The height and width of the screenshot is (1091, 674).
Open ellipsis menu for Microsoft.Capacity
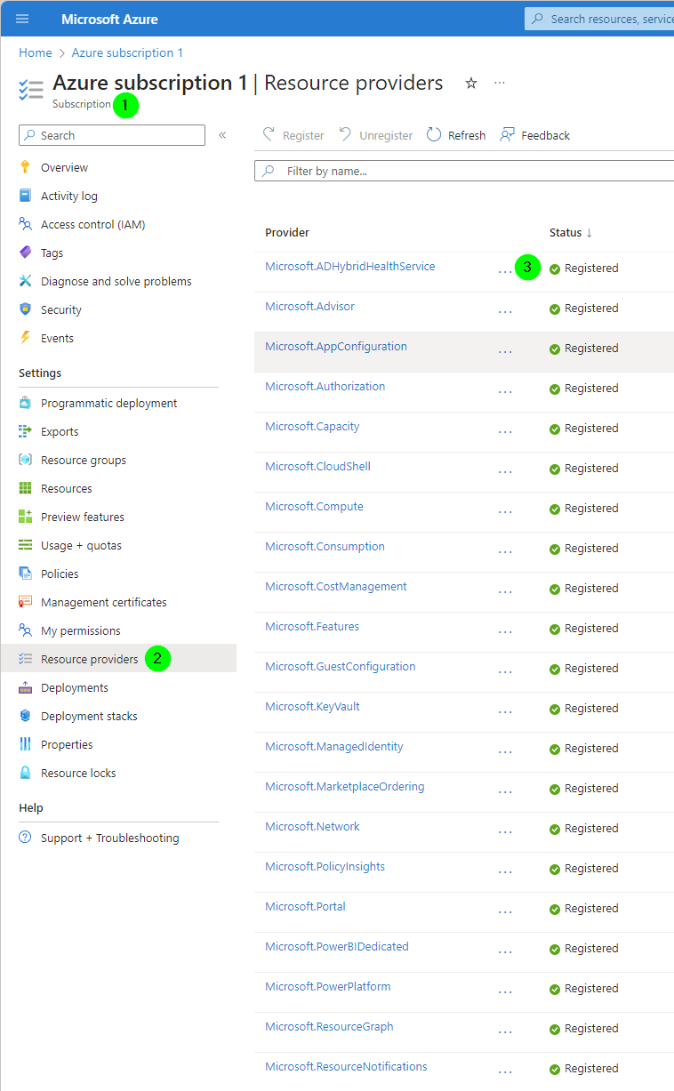coord(505,431)
